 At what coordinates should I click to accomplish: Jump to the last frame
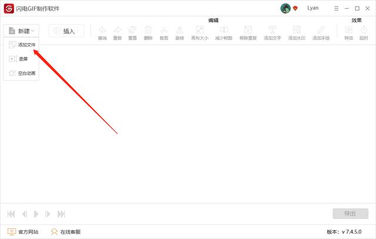tap(61, 214)
